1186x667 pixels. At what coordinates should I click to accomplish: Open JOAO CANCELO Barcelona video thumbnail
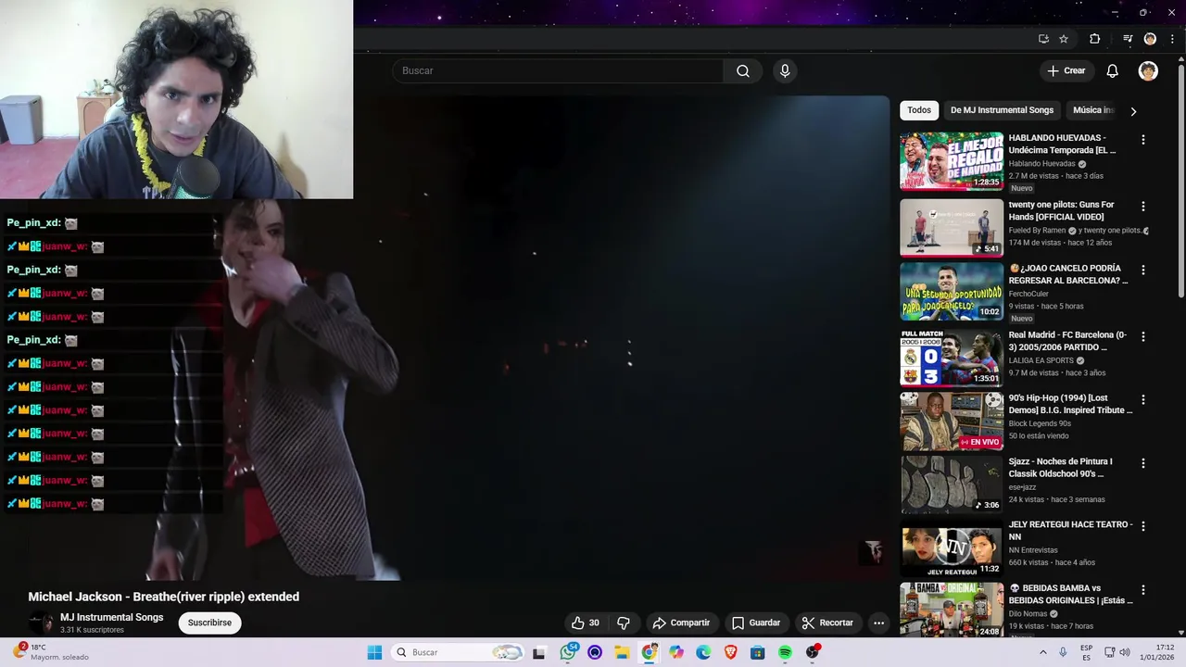(952, 292)
